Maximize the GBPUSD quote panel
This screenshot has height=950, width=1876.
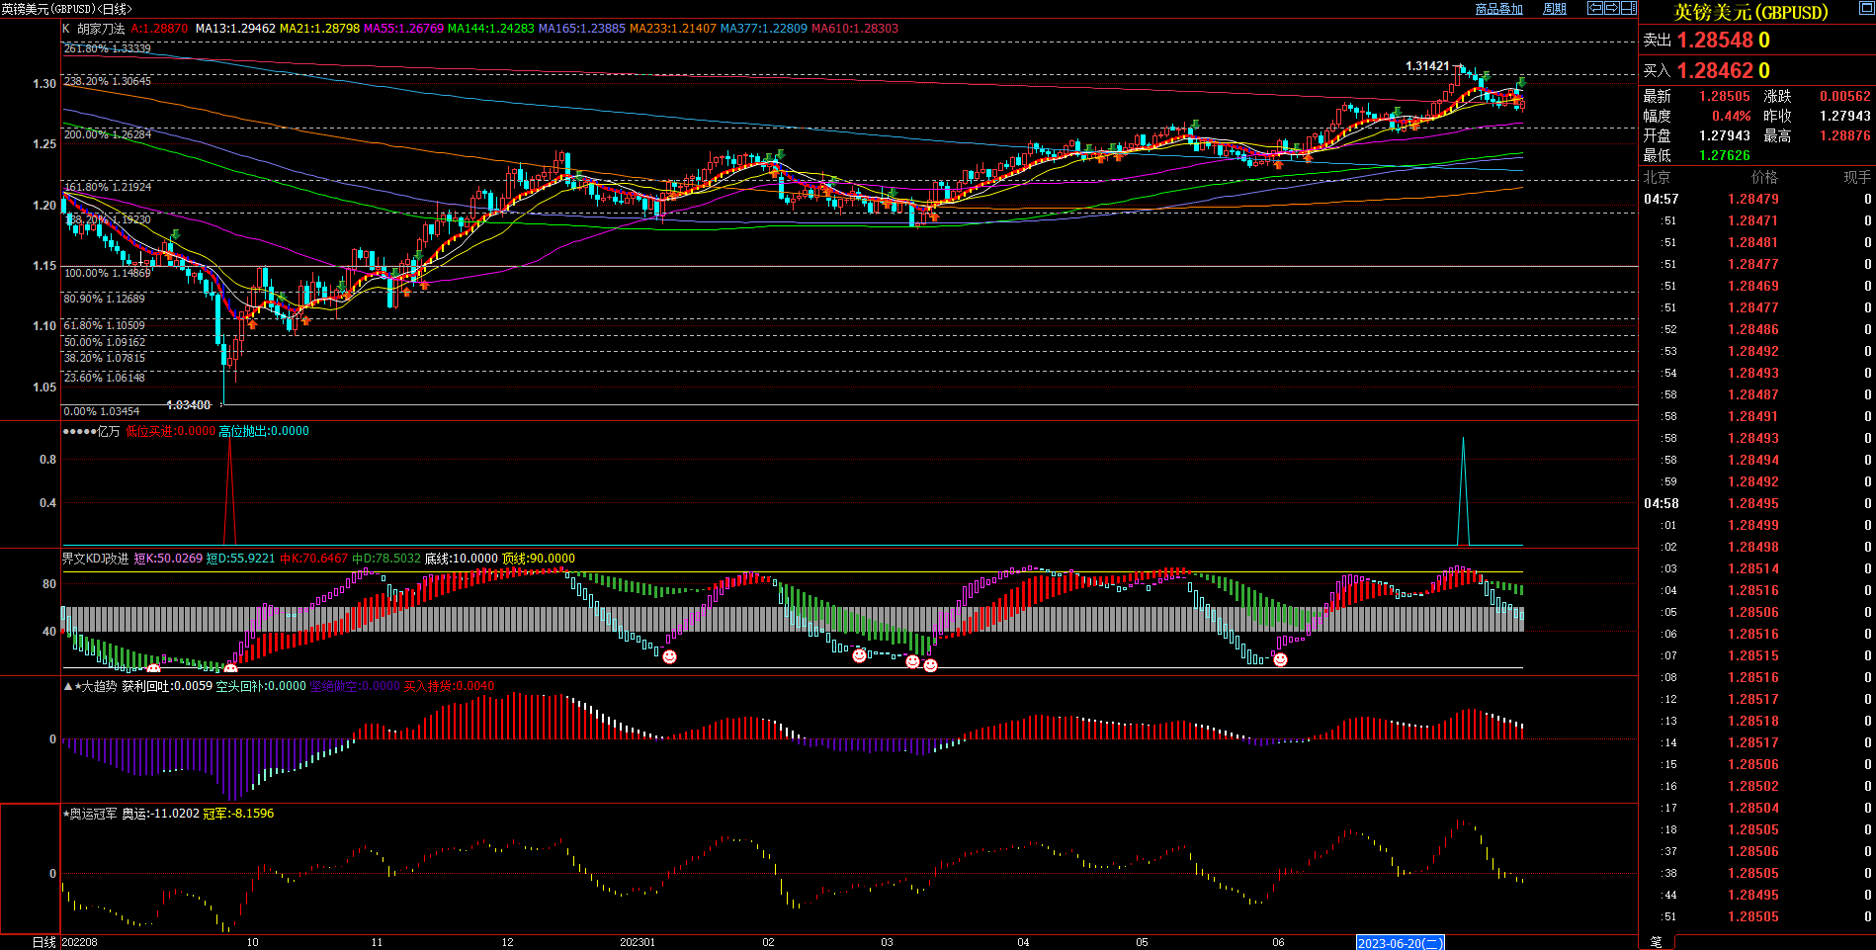1749,12
